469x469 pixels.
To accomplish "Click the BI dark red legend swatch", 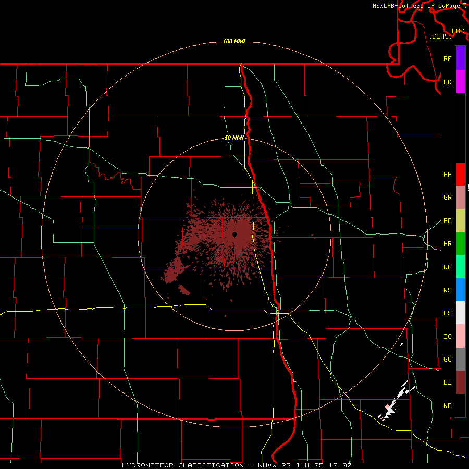I will [x=460, y=382].
